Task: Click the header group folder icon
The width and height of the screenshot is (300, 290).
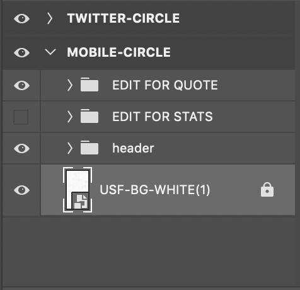Action: (89, 148)
